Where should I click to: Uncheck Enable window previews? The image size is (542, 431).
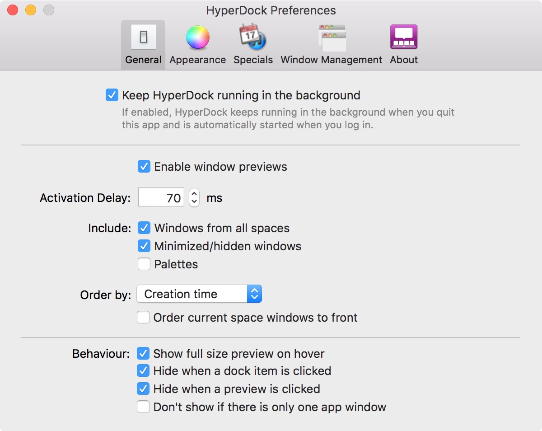click(144, 167)
